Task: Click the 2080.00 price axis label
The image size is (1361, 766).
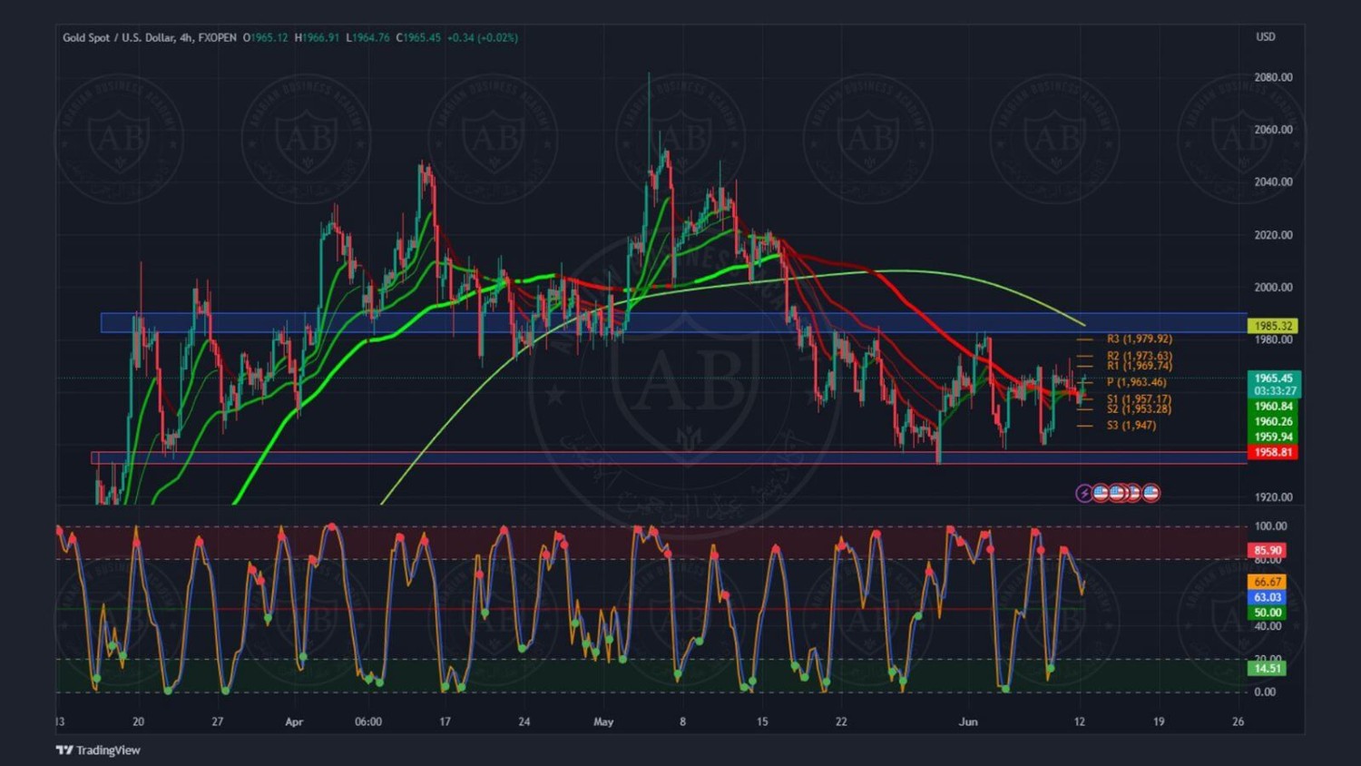Action: coord(1273,77)
